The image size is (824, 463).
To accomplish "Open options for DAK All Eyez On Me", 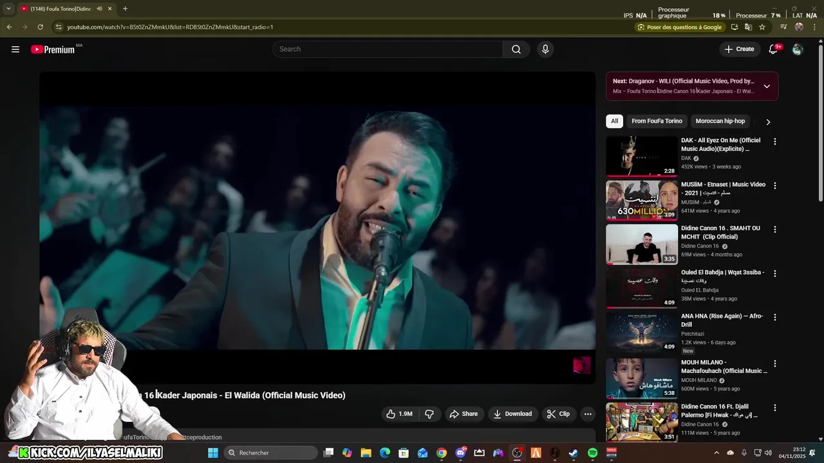I will coord(775,141).
